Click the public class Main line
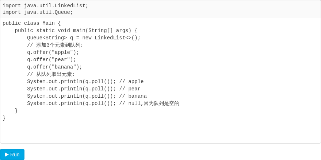 pyautogui.click(x=32, y=23)
